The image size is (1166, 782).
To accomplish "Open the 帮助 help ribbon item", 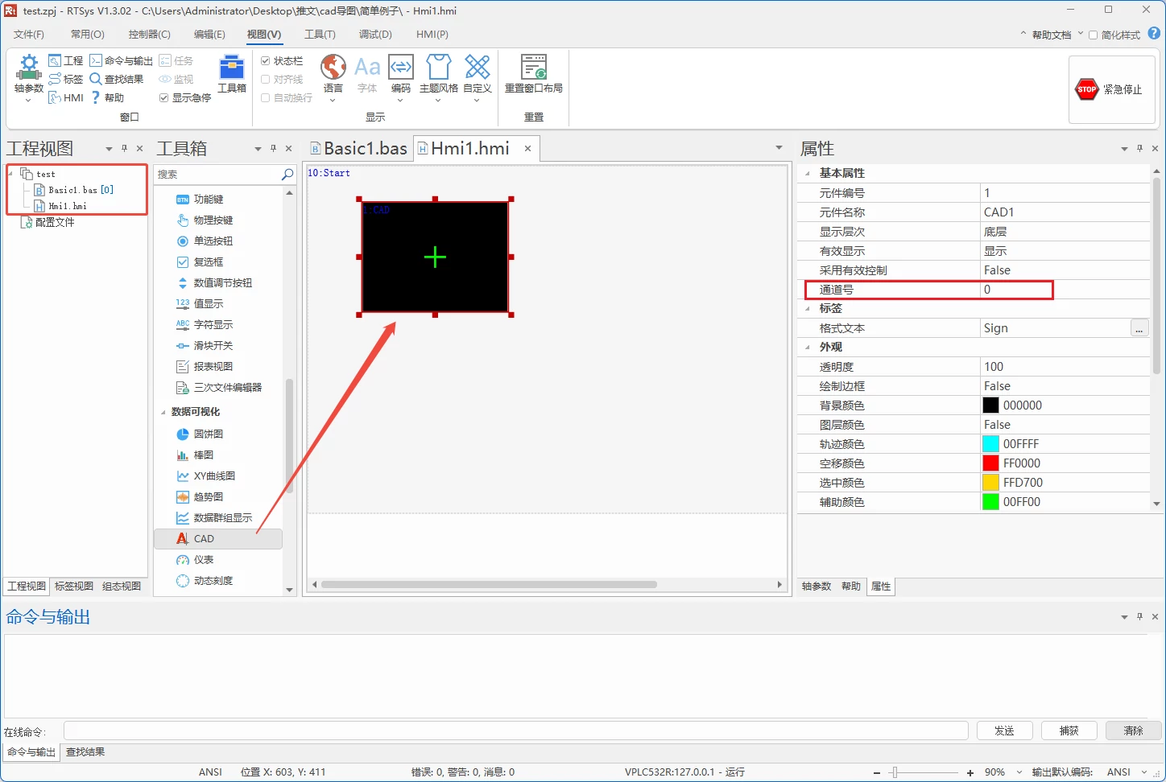I will 107,97.
